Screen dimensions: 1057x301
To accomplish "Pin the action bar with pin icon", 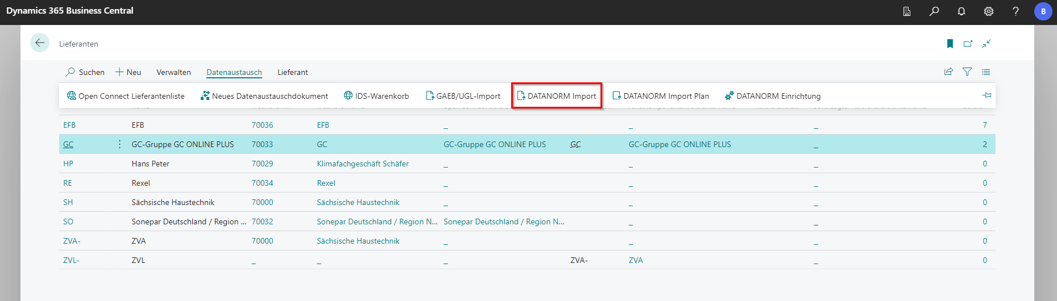I will click(986, 95).
